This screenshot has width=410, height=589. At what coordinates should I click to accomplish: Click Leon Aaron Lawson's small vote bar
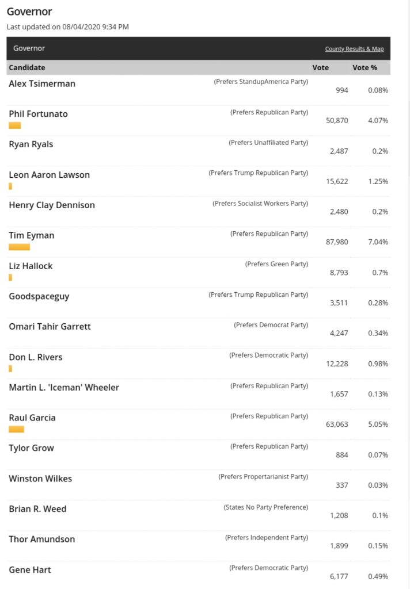point(10,186)
